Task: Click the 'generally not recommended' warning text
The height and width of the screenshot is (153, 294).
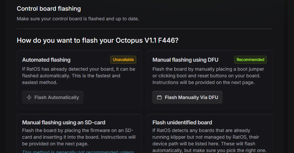Action: (78, 152)
